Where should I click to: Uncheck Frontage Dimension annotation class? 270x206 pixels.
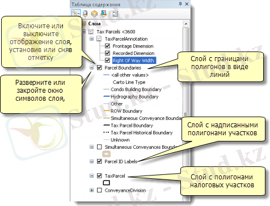tap(107, 46)
